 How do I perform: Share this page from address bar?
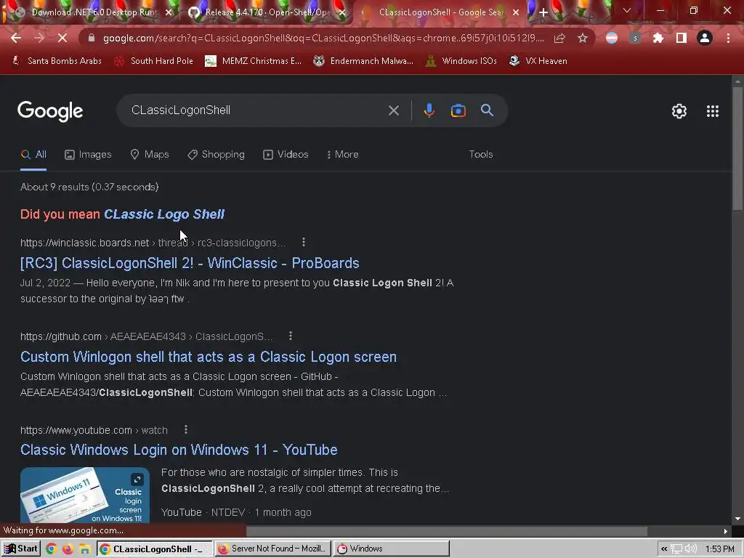point(559,38)
